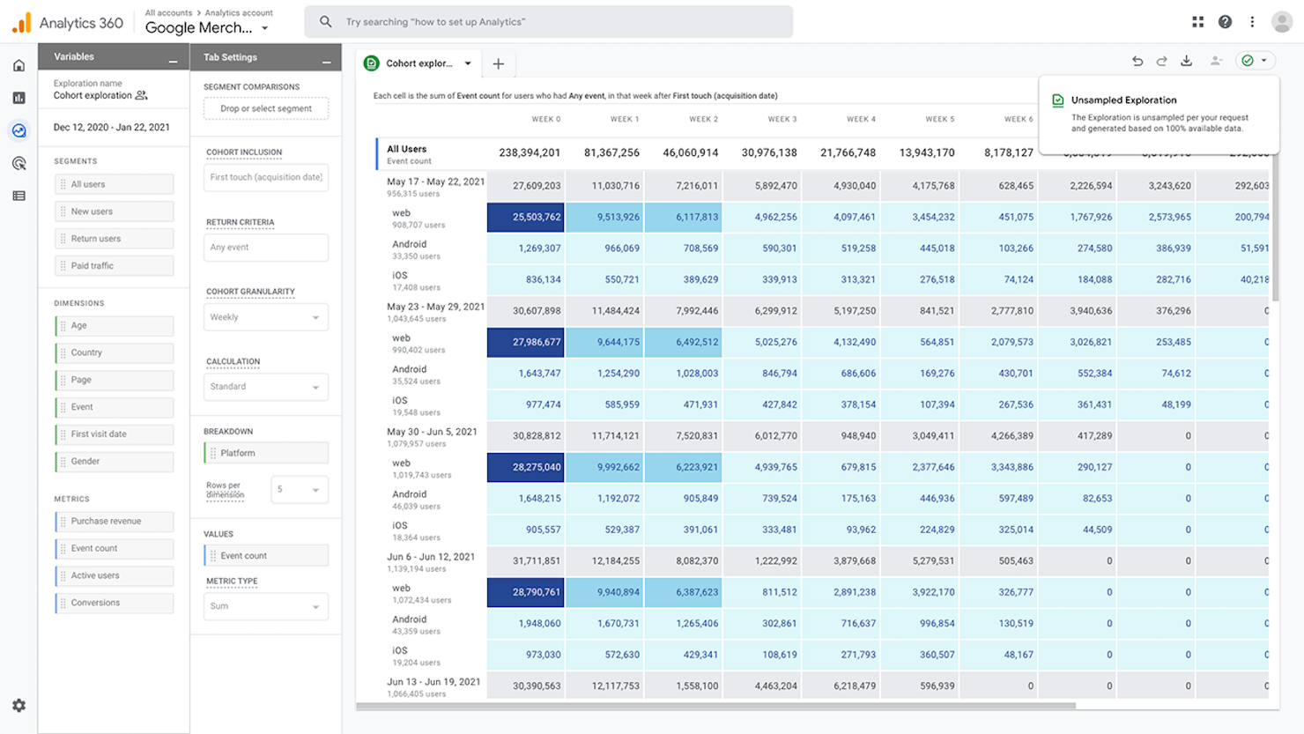Click the Advertising icon in sidebar
This screenshot has height=734, width=1304.
pyautogui.click(x=19, y=163)
